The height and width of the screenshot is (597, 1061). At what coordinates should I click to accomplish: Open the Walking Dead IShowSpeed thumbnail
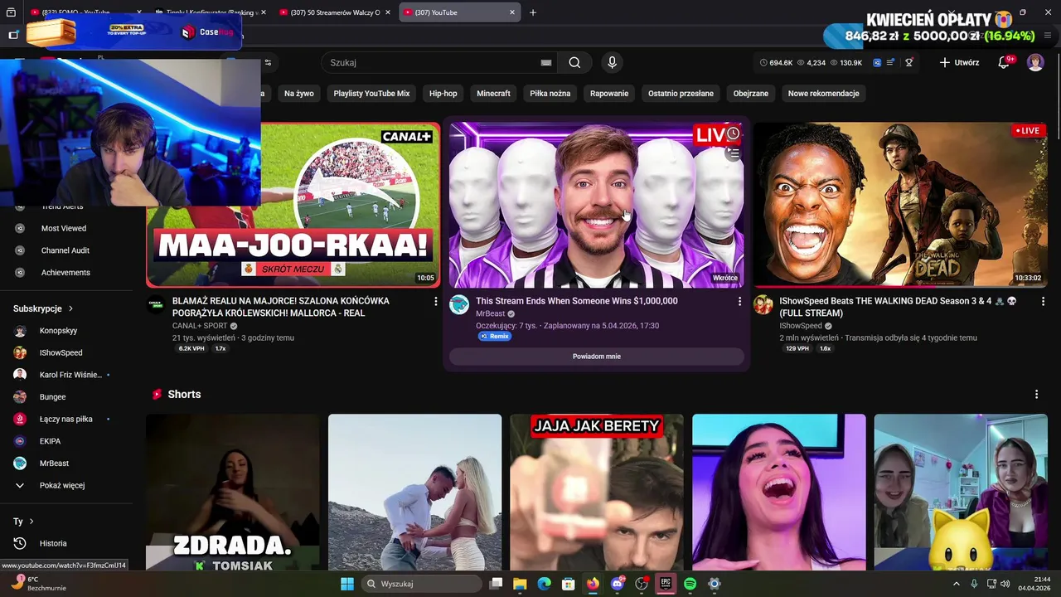tap(900, 205)
